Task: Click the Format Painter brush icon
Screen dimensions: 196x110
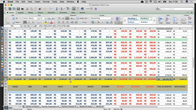Action: (x=40, y=9)
